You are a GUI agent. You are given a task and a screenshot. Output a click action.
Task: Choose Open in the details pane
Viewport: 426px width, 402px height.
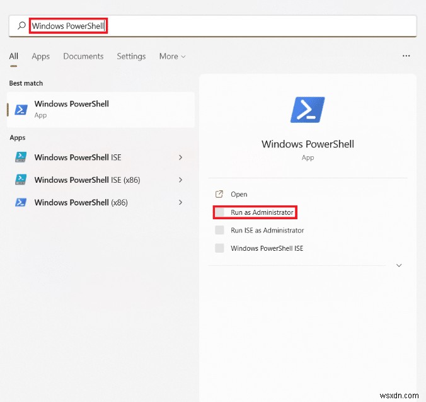click(239, 194)
